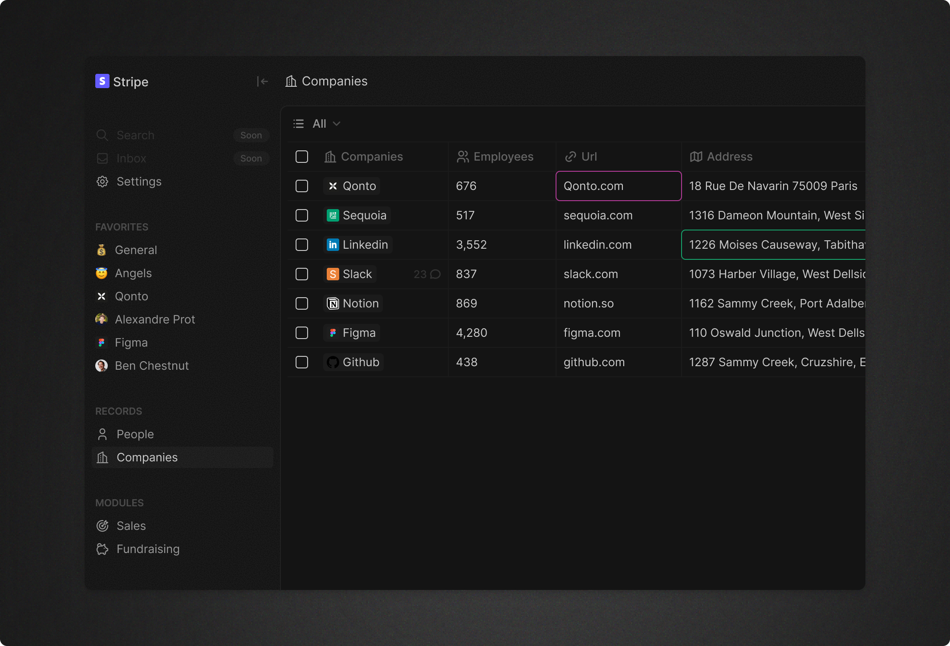Click the list view icon beside All
Image resolution: width=950 pixels, height=646 pixels.
tap(299, 124)
